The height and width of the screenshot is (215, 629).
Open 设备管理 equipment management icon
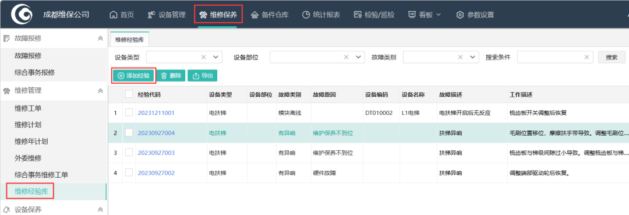click(151, 15)
